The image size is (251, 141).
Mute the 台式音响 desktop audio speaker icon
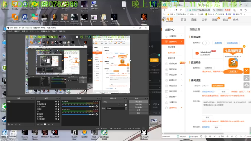(93, 106)
